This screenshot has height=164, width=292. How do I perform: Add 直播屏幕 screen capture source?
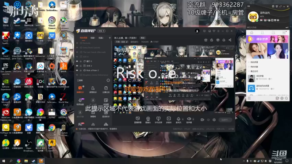click(138, 120)
